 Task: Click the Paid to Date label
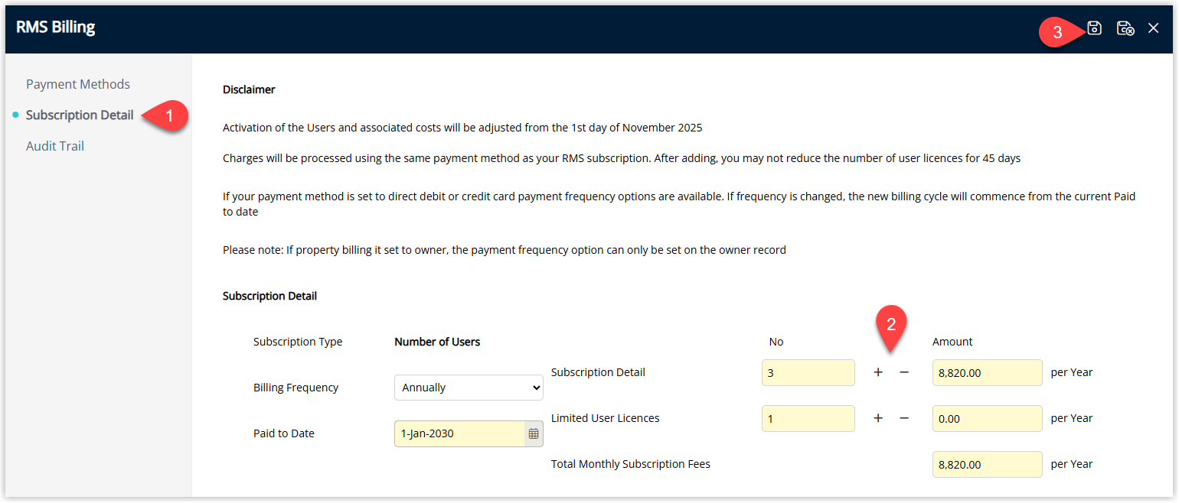click(284, 433)
